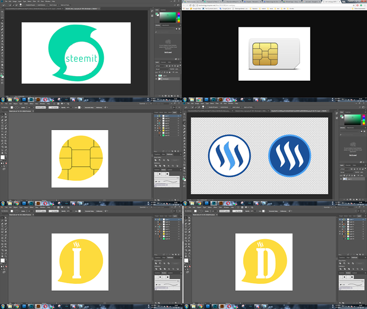This screenshot has height=309, width=367.
Task: Click brush preset picker in Steemit-logo Photoshop options bar
Action: (x=21, y=5)
